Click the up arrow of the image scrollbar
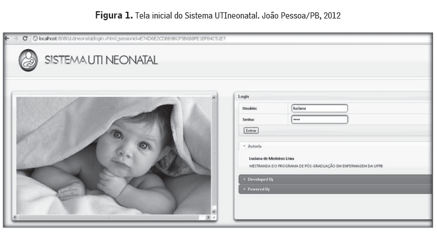The width and height of the screenshot is (437, 232). click(x=214, y=98)
